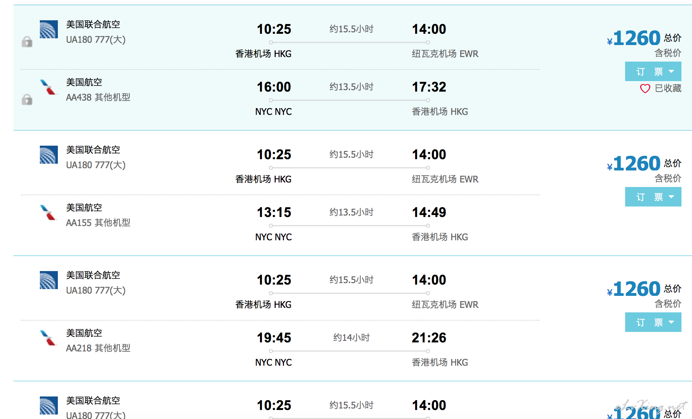Select the 19:45 NYC departure flight row

pyautogui.click(x=280, y=350)
